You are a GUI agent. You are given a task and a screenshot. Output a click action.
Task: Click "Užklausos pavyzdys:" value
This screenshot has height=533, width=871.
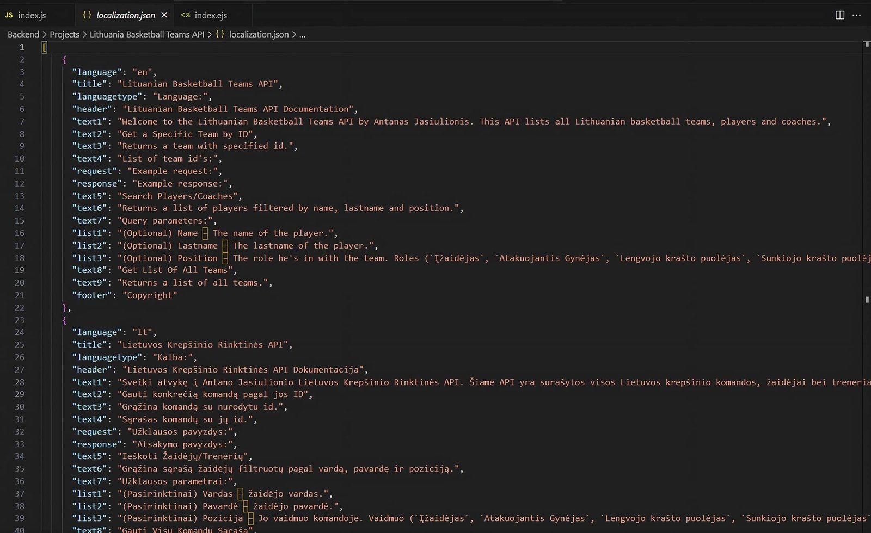tap(180, 431)
